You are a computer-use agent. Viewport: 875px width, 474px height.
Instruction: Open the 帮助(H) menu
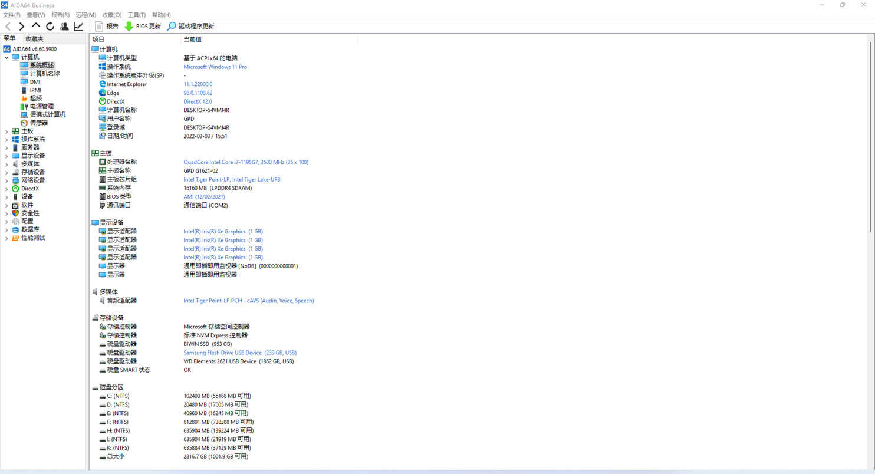162,15
